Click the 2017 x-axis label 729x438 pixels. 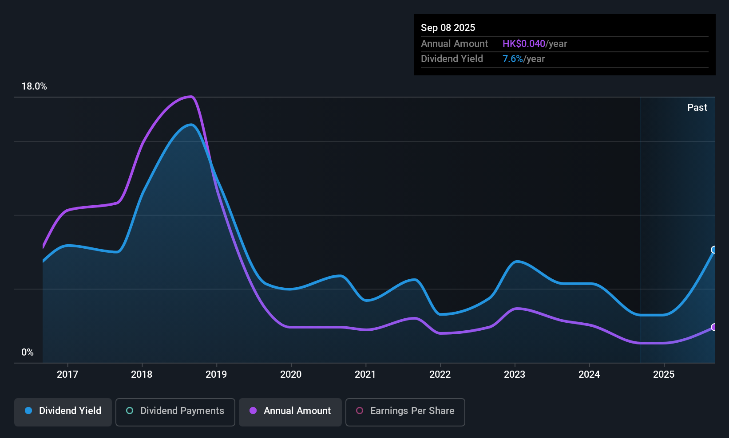[x=67, y=375]
